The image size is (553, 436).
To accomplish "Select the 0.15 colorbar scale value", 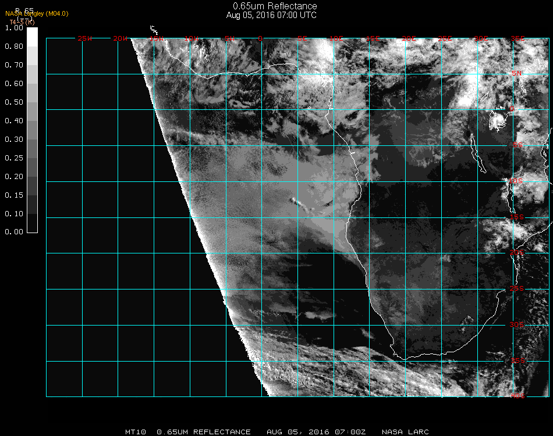I will point(14,195).
